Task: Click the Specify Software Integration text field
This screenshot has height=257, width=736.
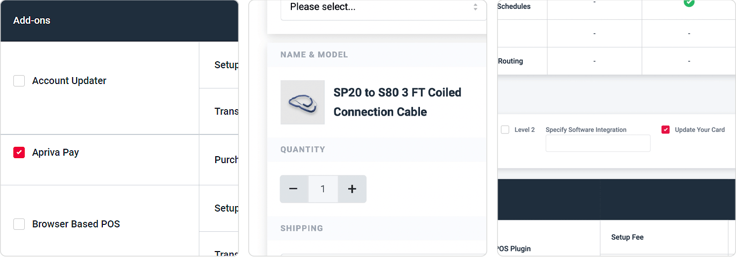Action: 598,143
